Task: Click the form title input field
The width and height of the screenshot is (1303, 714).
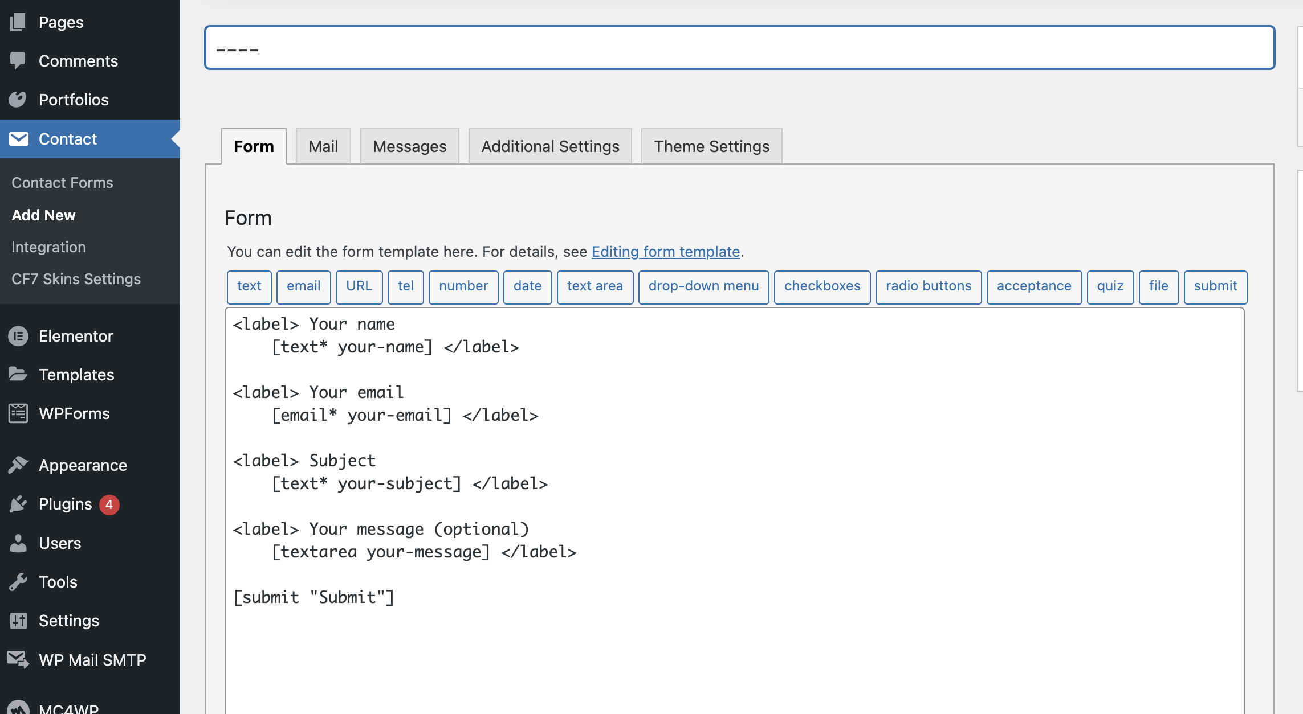Action: tap(739, 48)
